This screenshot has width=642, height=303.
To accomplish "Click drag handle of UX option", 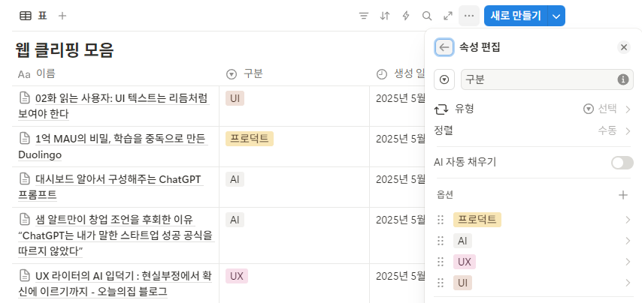I will 441,262.
